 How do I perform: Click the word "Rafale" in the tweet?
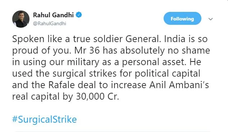(x=61, y=85)
